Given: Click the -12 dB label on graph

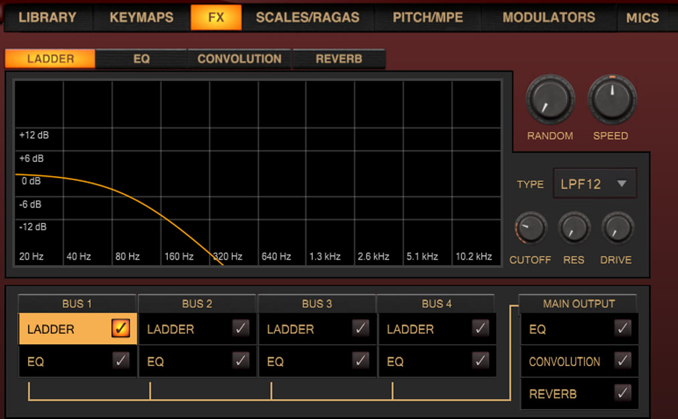Looking at the screenshot, I should 33,227.
